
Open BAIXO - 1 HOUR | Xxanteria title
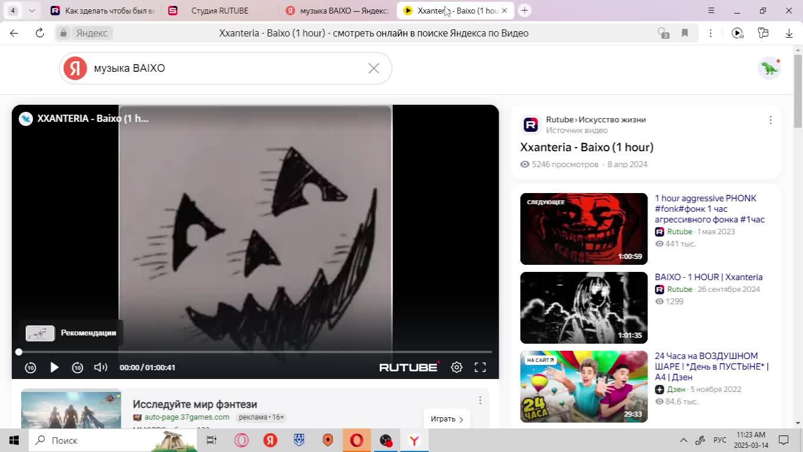click(708, 277)
